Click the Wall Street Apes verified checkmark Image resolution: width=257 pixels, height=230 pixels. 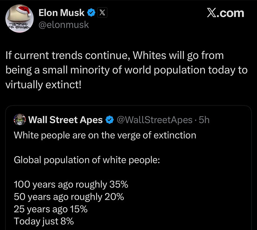click(x=110, y=120)
